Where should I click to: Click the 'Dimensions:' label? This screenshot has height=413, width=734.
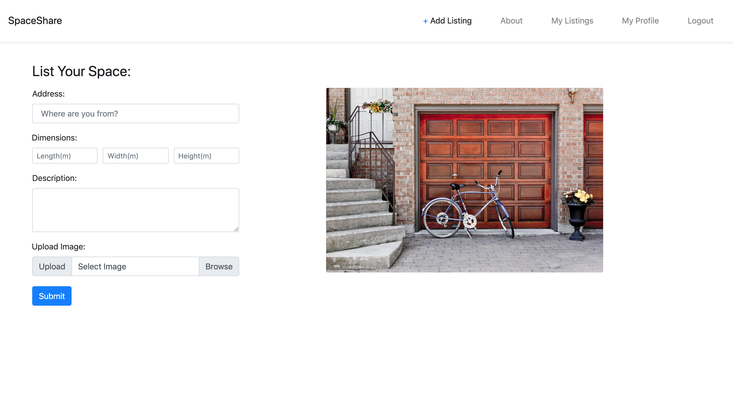[54, 138]
